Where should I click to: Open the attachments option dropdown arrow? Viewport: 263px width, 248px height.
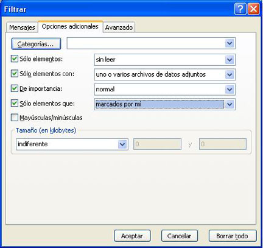pyautogui.click(x=230, y=74)
